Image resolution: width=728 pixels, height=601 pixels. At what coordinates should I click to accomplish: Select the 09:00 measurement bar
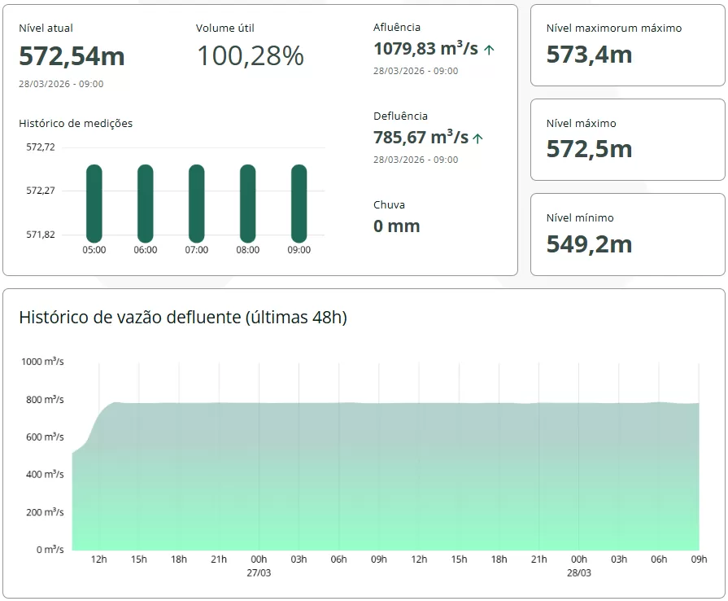[299, 203]
